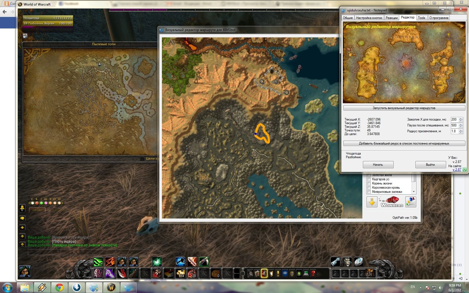Click player portrait at bottom left
The width and height of the screenshot is (469, 293).
25,271
